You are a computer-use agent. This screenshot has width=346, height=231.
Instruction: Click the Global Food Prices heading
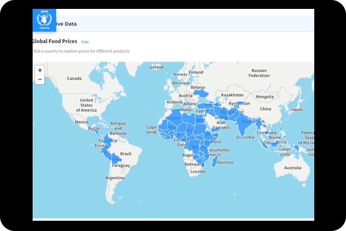point(55,41)
